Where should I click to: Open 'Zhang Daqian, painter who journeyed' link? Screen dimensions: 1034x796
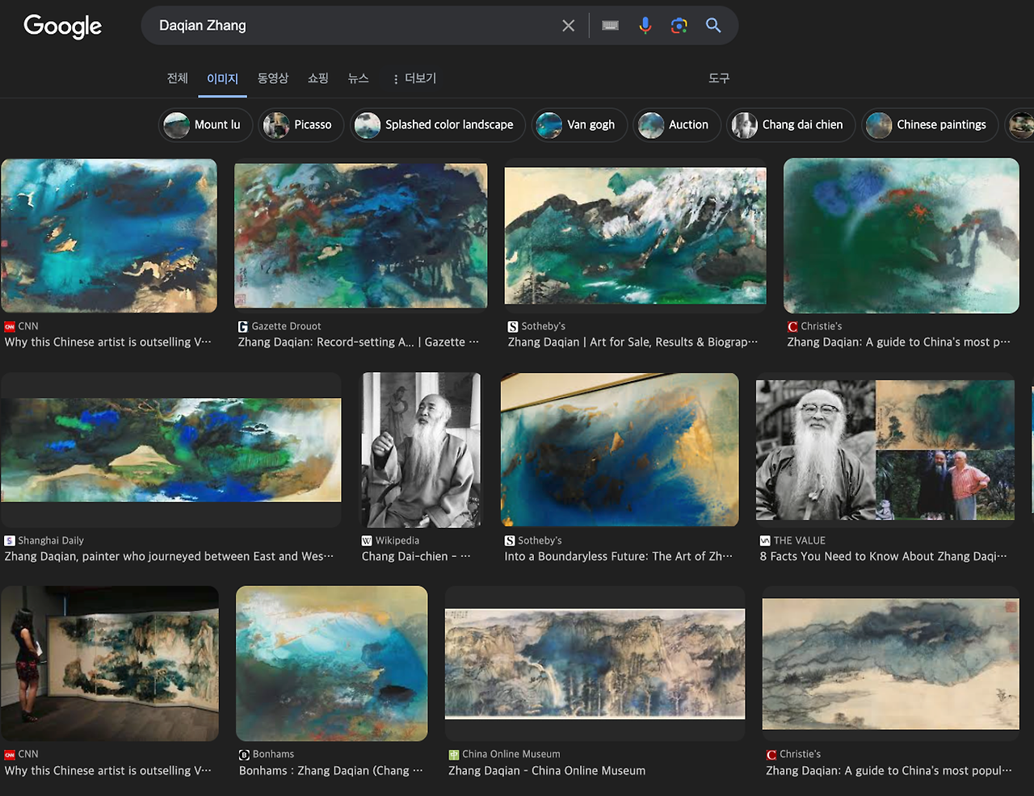(169, 556)
